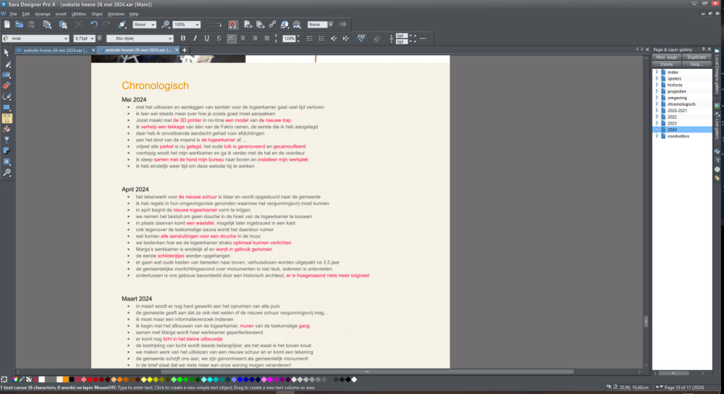
Task: Open the Arial font dropdown
Action: click(66, 38)
